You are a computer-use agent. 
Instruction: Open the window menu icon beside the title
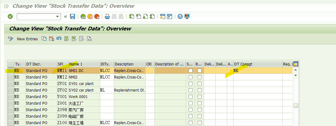click(x=7, y=6)
